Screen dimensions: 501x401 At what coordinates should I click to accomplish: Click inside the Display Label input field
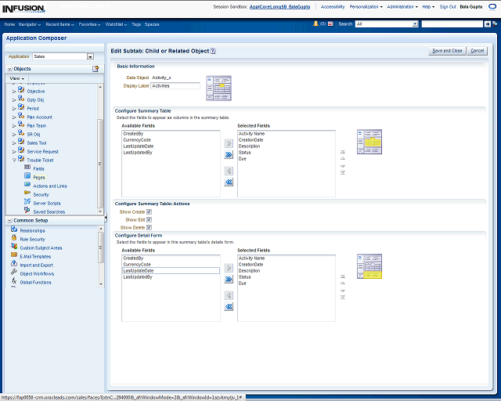coord(175,86)
